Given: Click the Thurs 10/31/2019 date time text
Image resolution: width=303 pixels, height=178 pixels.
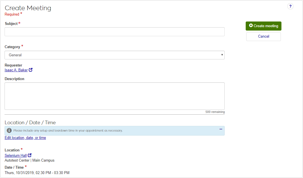Looking at the screenshot, I should pyautogui.click(x=37, y=173).
